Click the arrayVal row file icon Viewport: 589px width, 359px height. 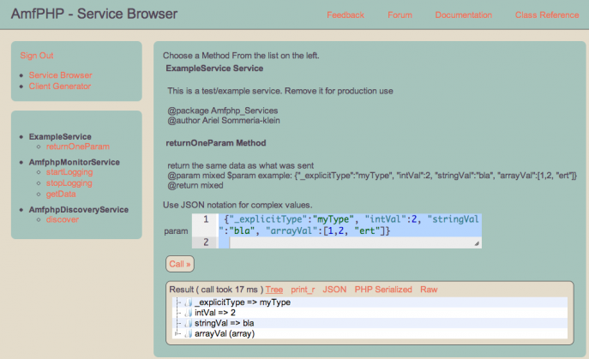coord(189,333)
